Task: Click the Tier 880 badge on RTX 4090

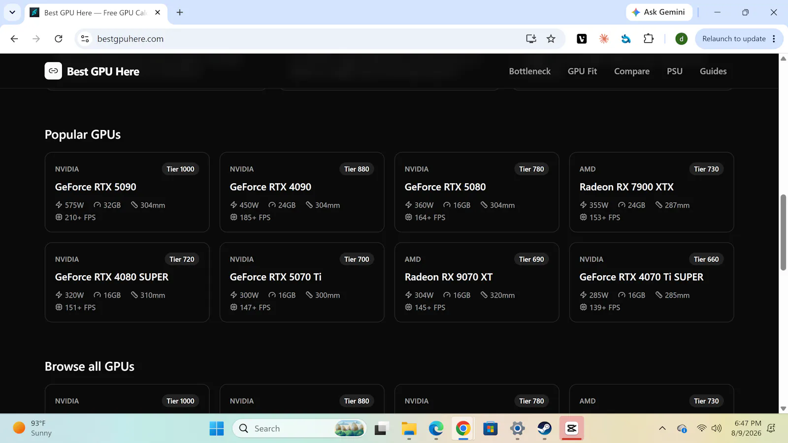Action: [x=357, y=169]
